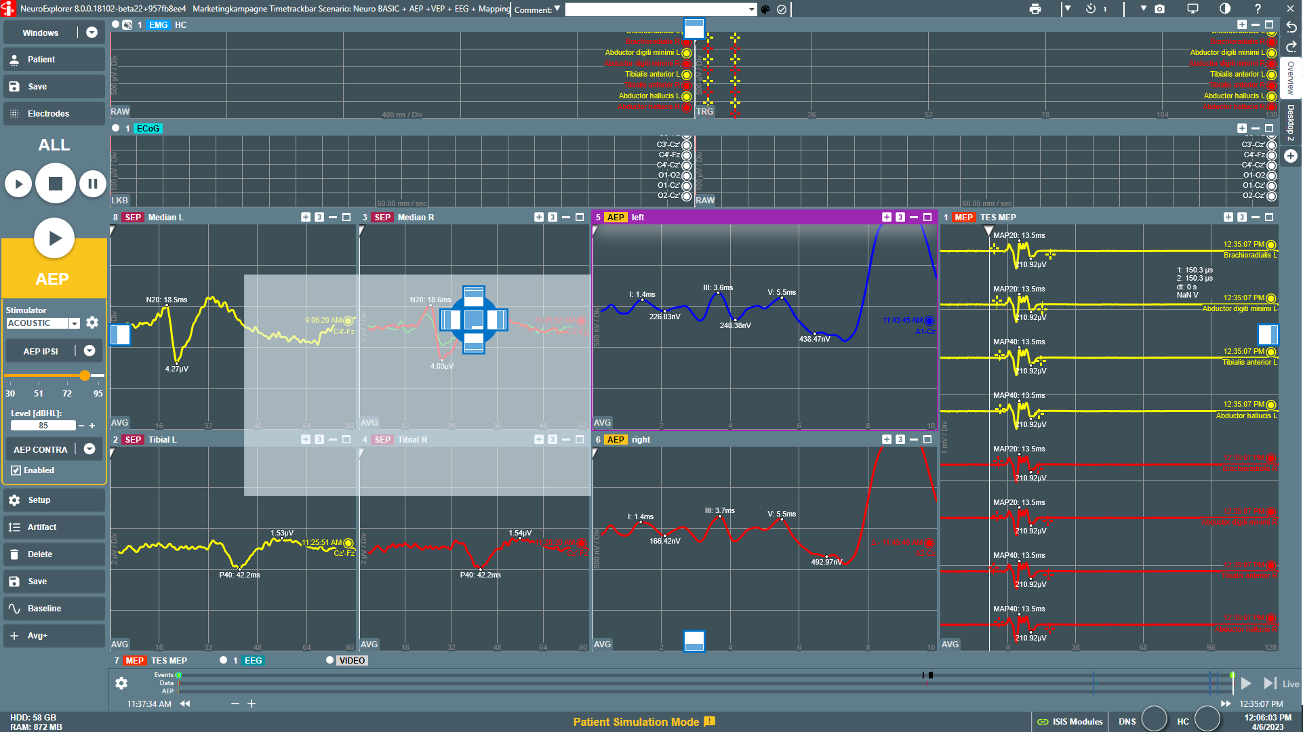Screen dimensions: 1303x732
Task: Maximize the SEP Median R panel
Action: pyautogui.click(x=580, y=218)
